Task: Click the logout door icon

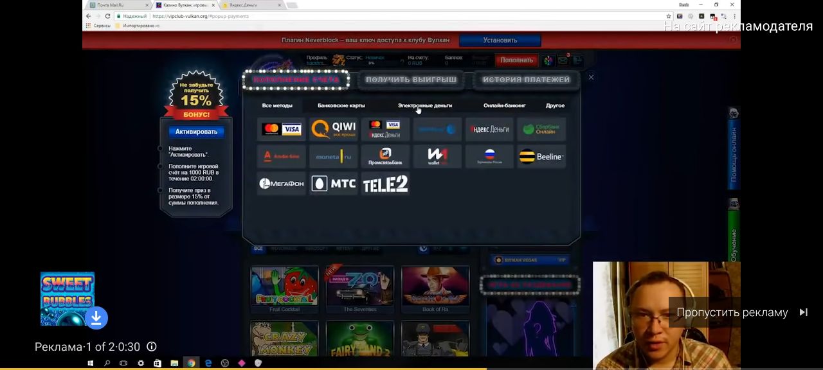Action: click(577, 60)
